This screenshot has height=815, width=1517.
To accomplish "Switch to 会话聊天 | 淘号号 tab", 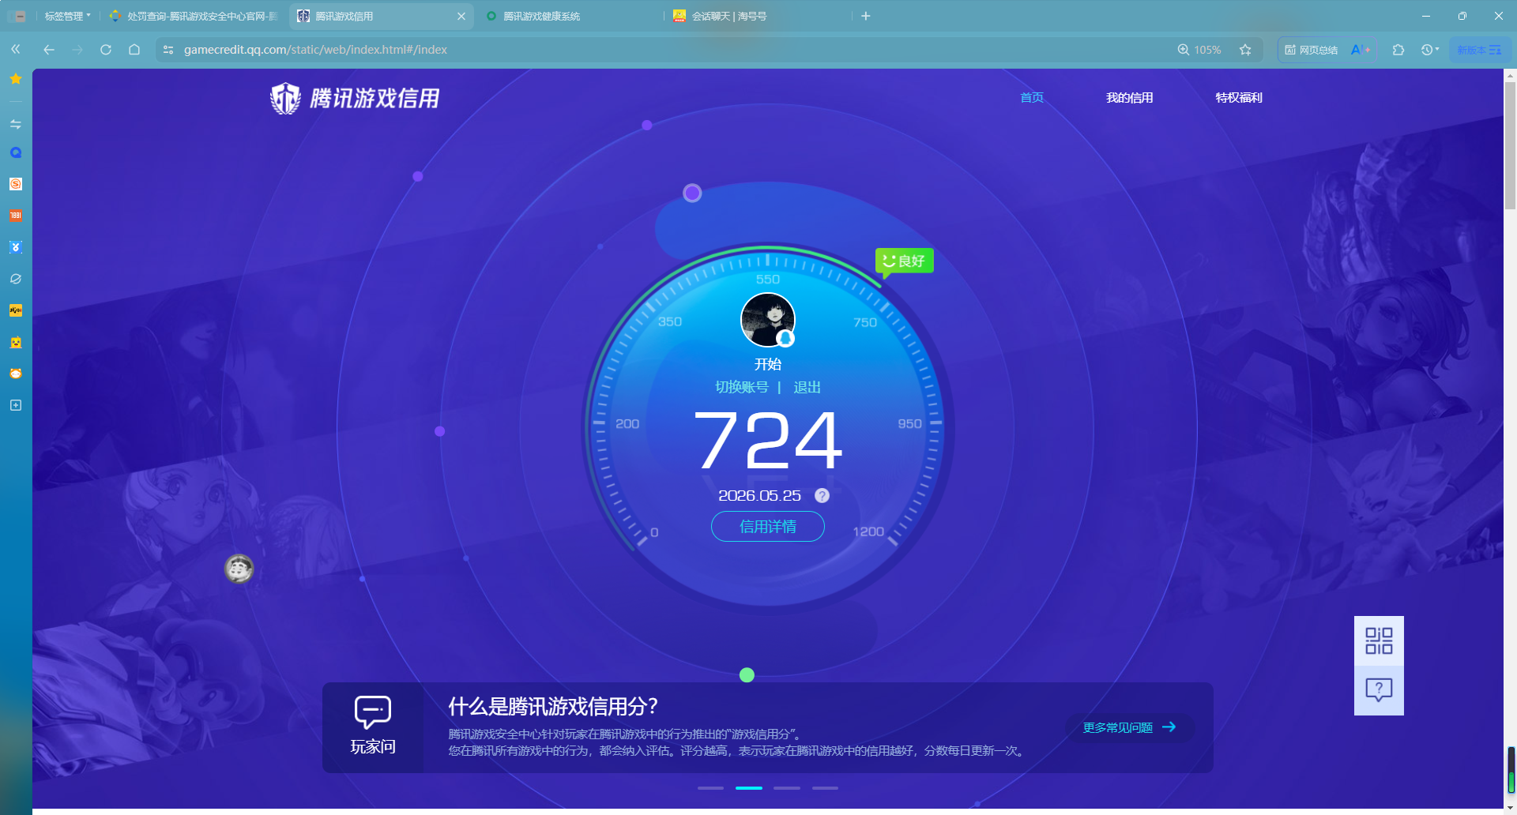I will coord(758,16).
